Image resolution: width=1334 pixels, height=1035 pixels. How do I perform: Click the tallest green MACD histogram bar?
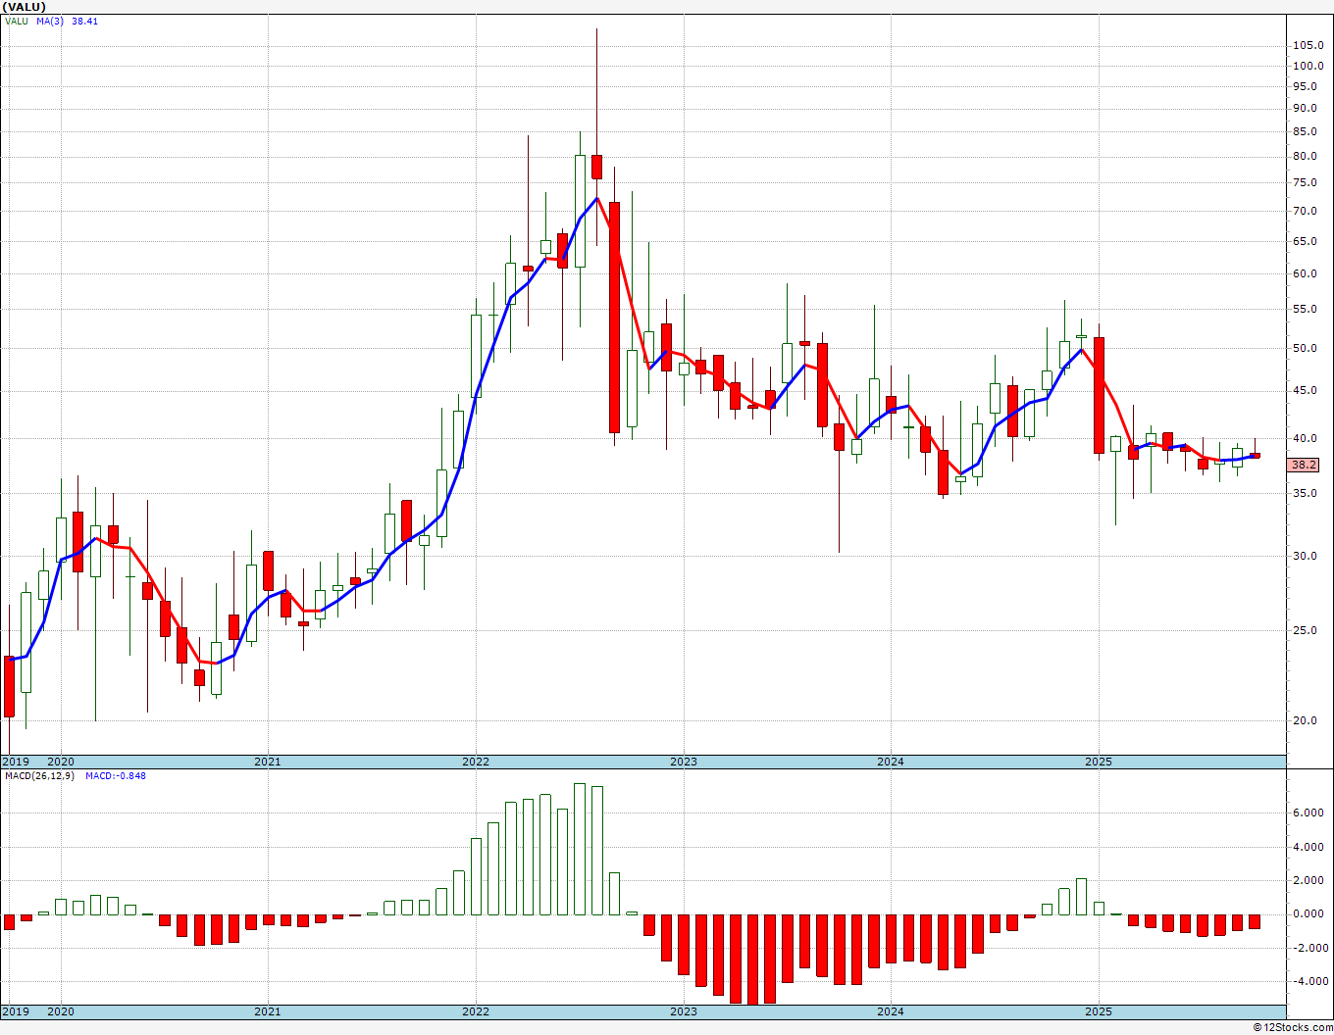coord(580,849)
